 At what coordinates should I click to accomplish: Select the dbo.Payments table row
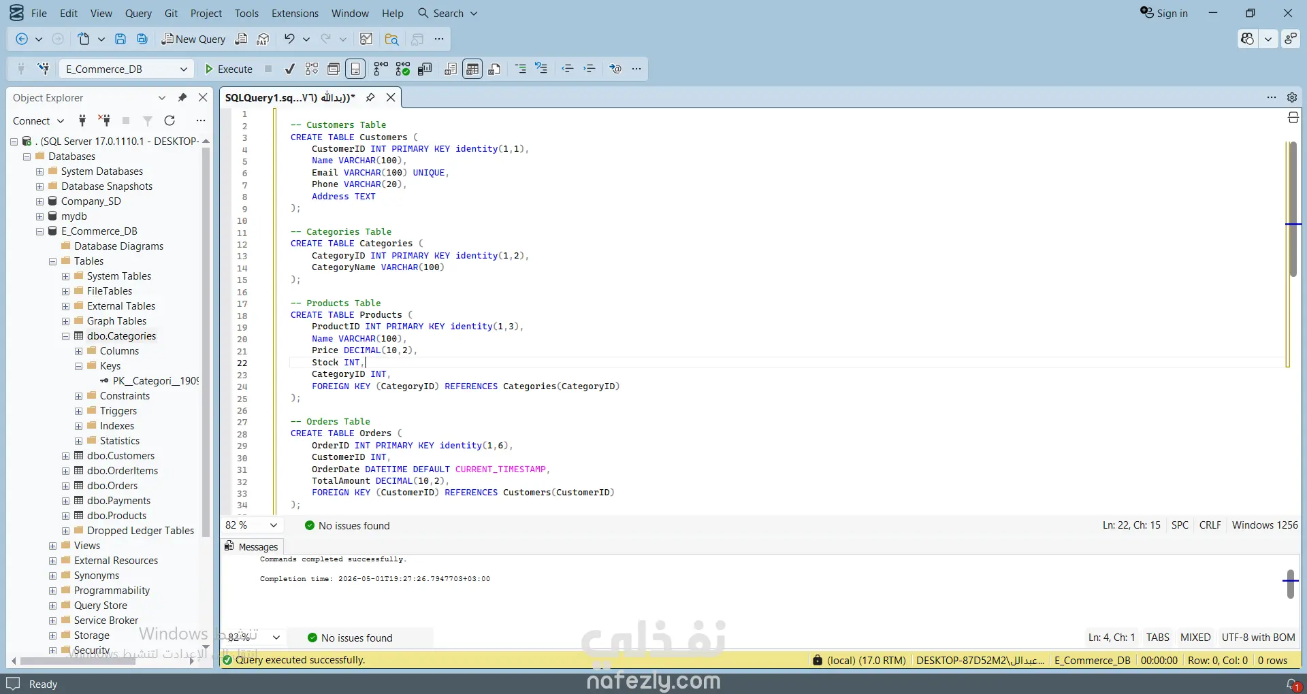[118, 501]
